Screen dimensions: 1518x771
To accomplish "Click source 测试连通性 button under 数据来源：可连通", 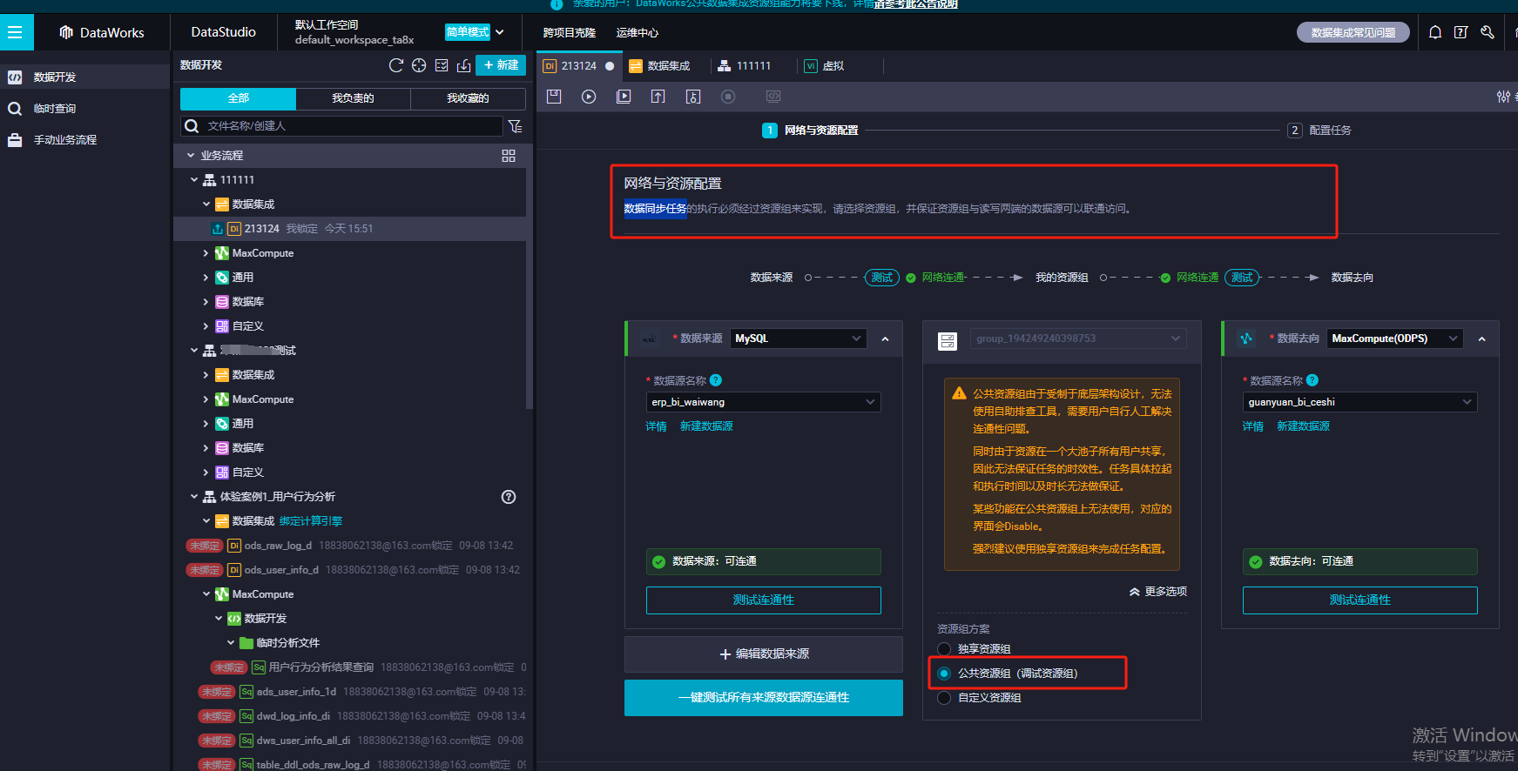I will 763,600.
